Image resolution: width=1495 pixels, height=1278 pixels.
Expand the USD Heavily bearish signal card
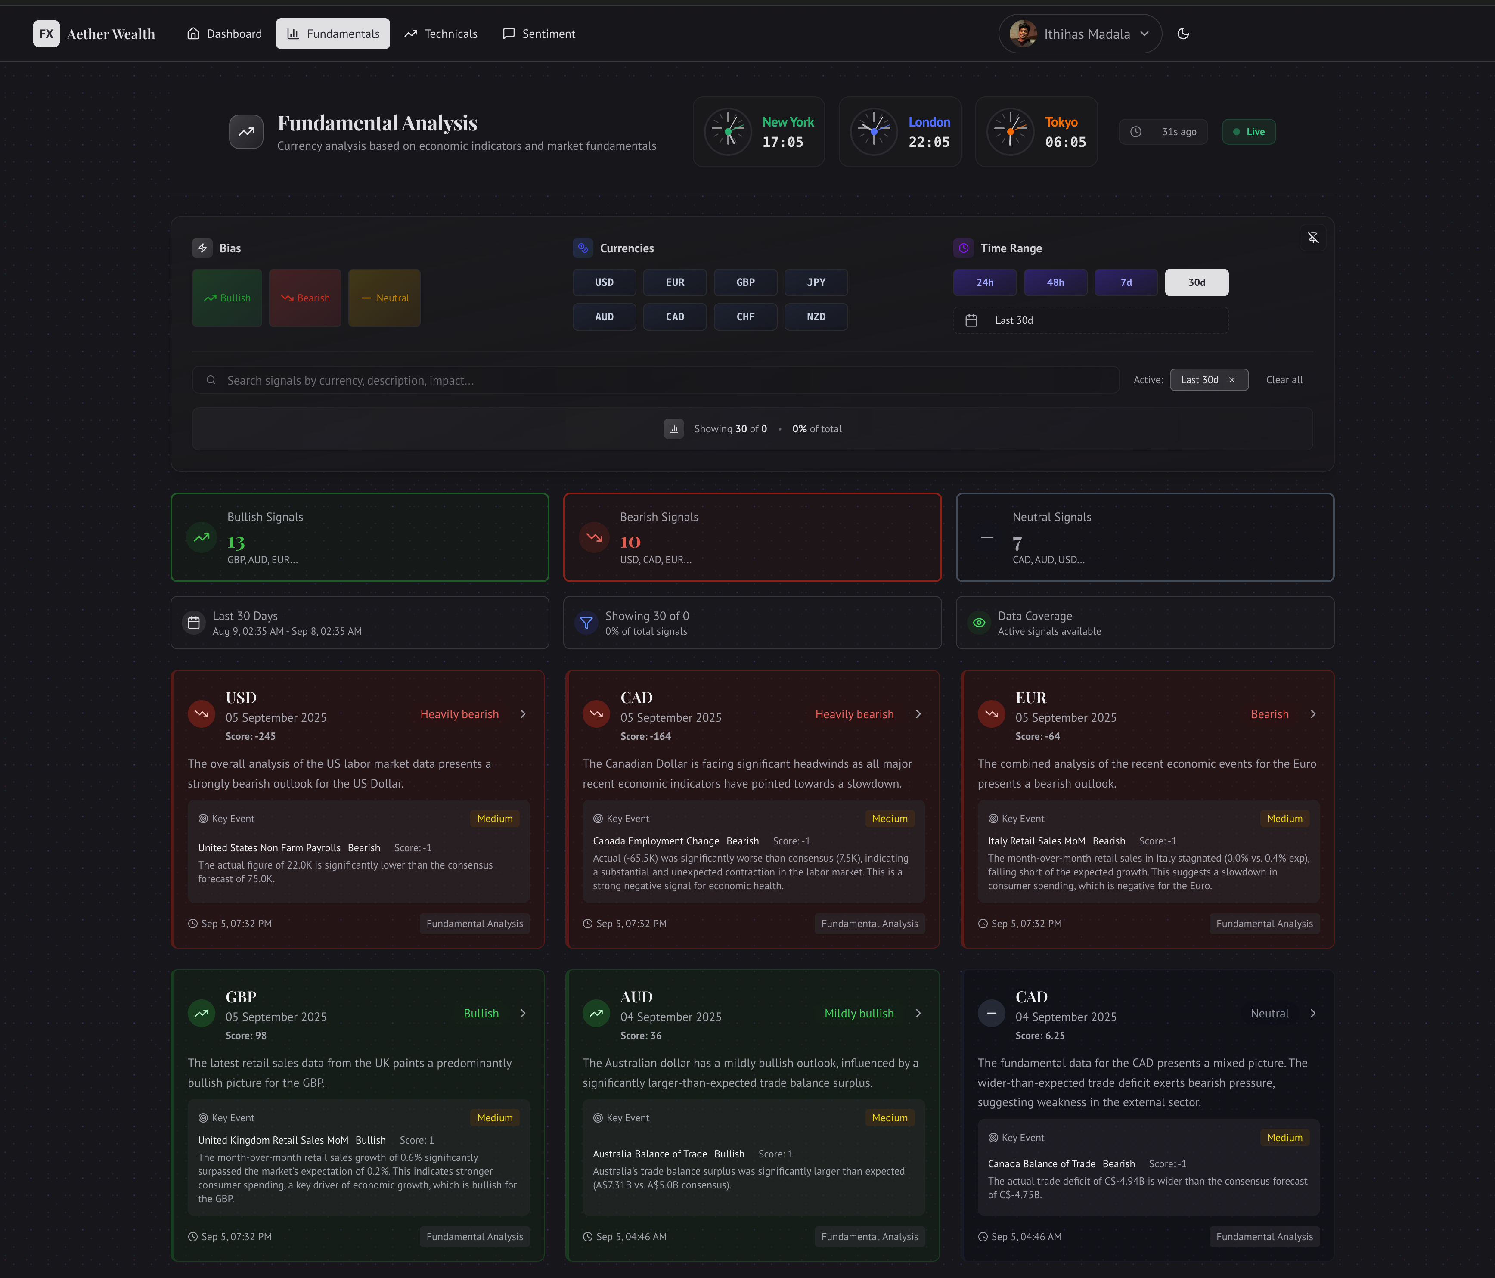(522, 713)
